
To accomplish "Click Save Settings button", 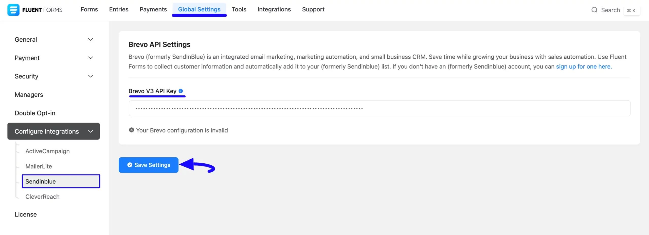I will (149, 165).
